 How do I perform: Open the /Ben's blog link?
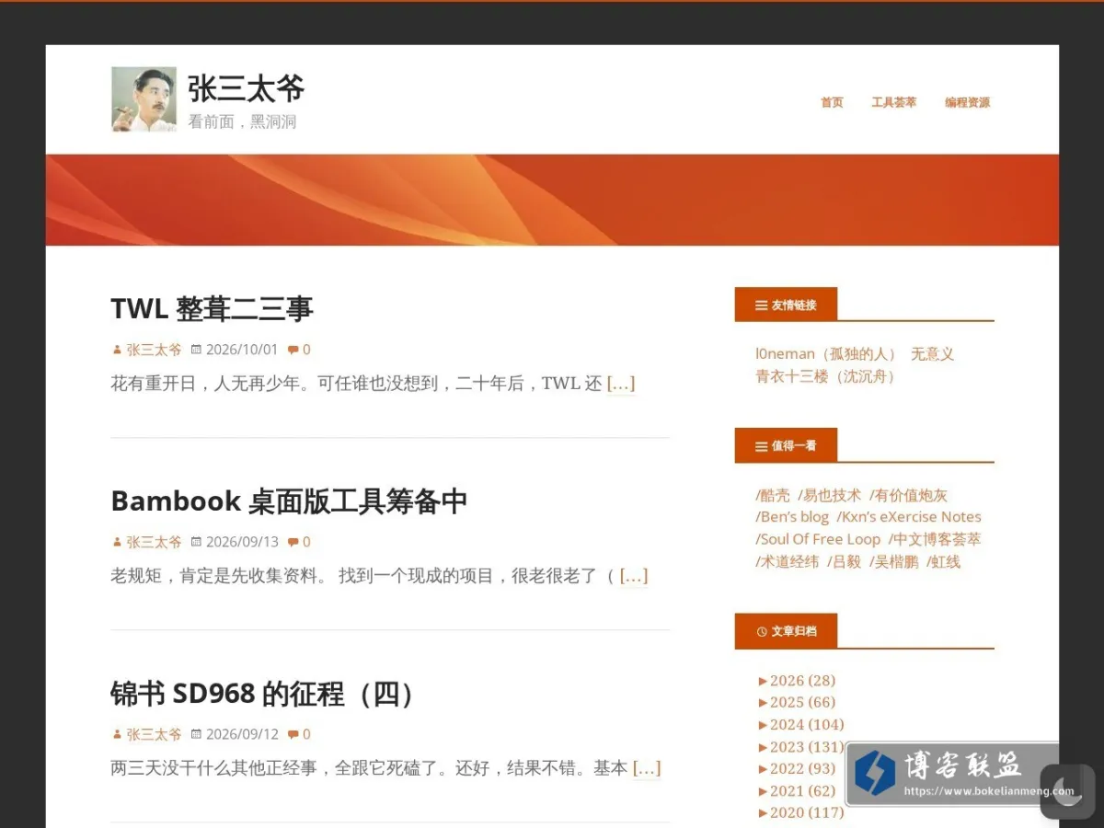[x=792, y=517]
